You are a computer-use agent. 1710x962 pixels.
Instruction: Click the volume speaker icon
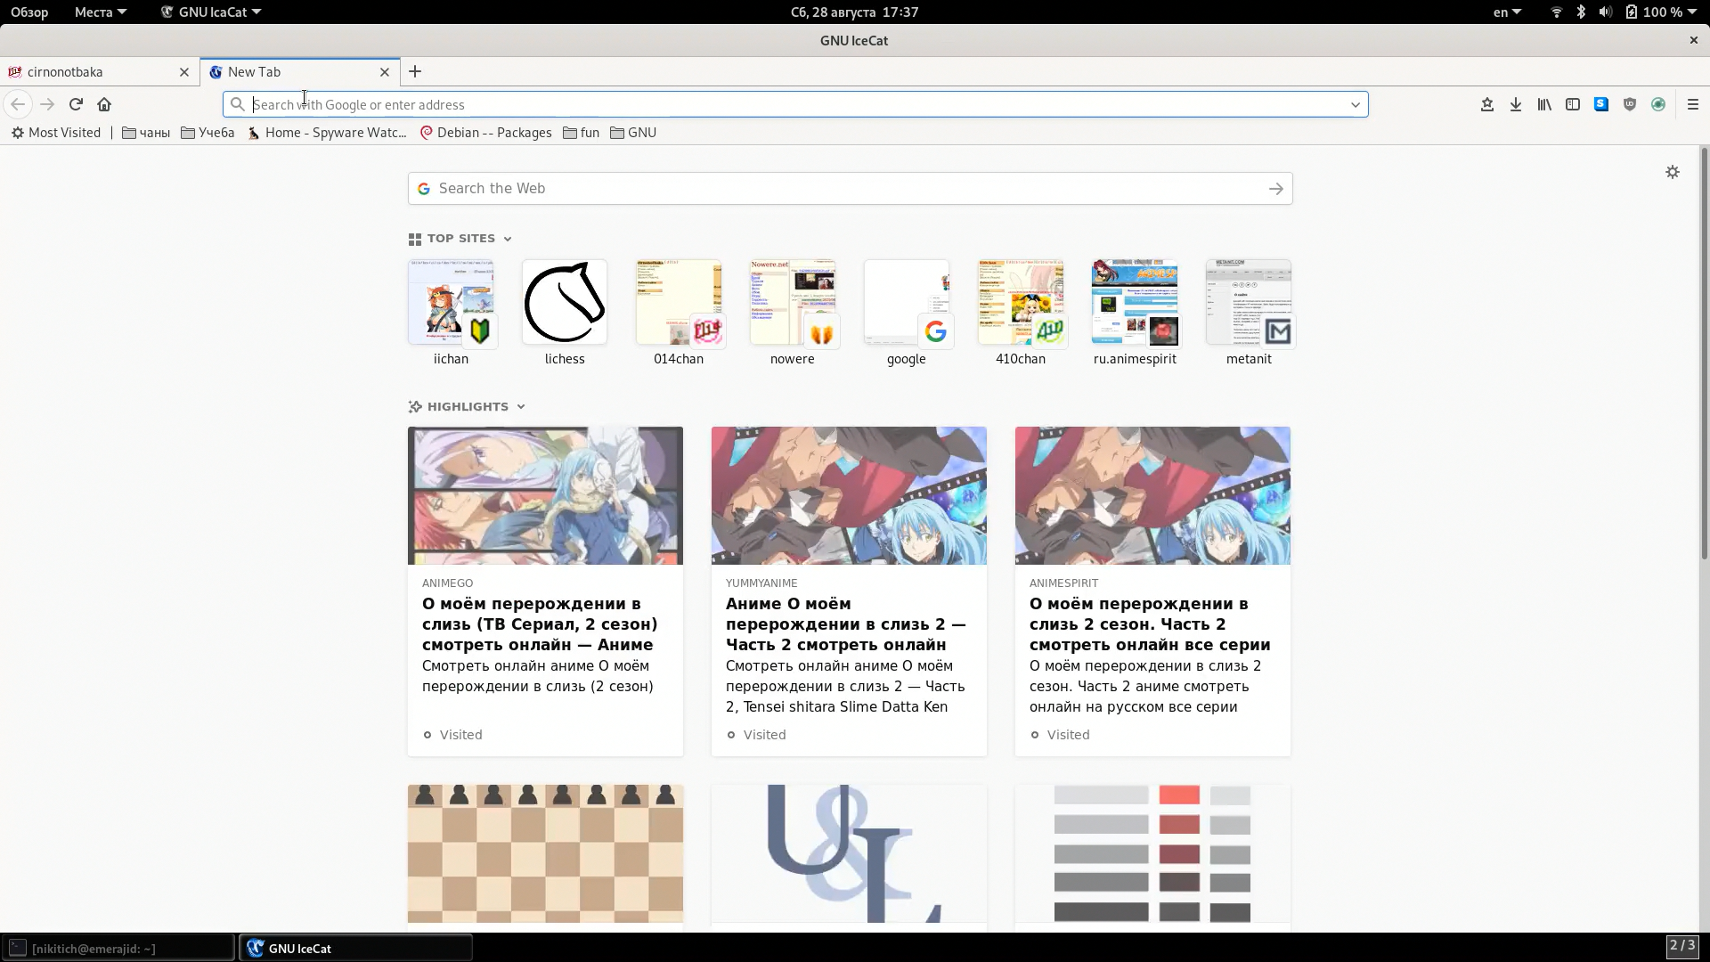1605,12
